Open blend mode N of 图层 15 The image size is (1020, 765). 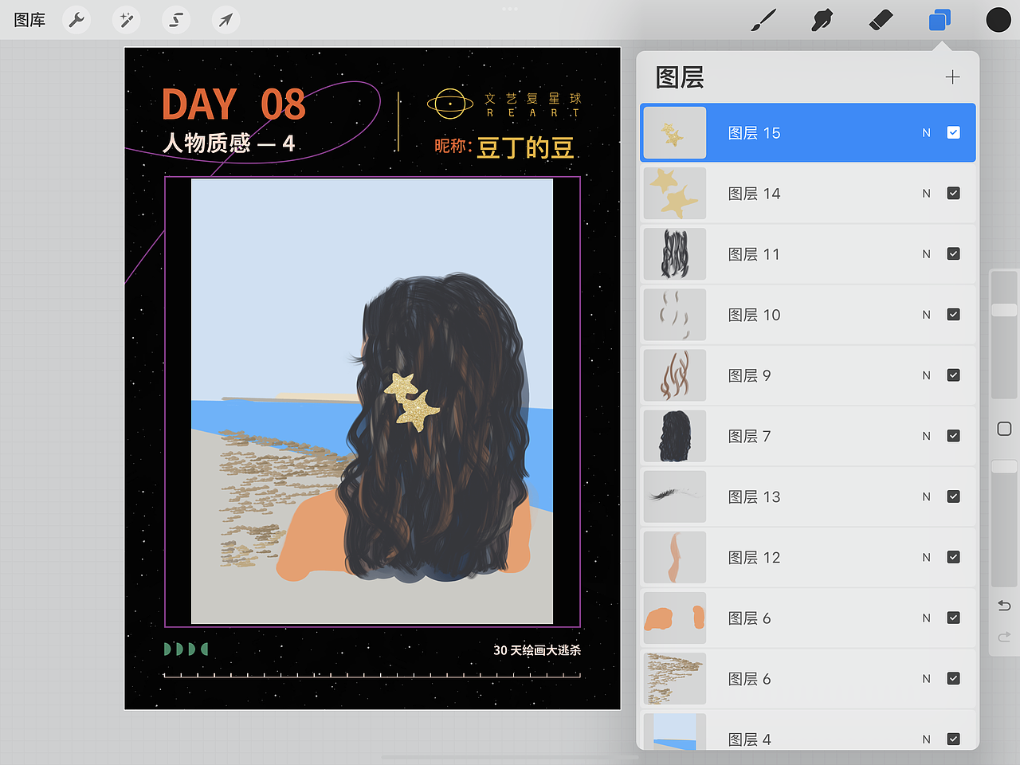pos(926,133)
